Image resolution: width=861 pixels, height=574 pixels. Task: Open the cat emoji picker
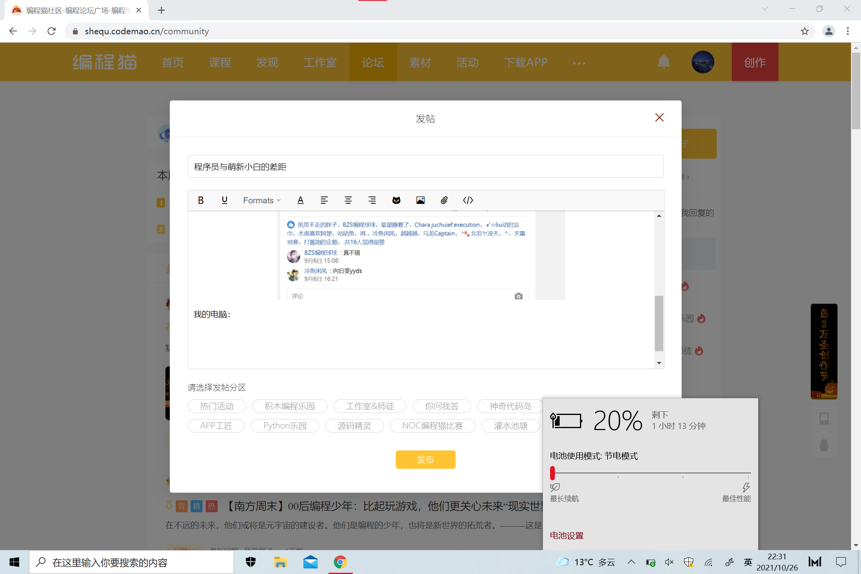click(x=396, y=200)
